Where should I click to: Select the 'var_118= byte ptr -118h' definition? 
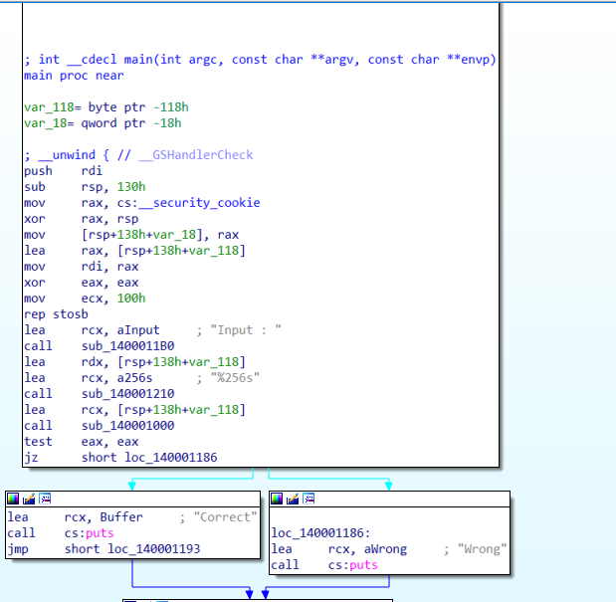pyautogui.click(x=106, y=107)
